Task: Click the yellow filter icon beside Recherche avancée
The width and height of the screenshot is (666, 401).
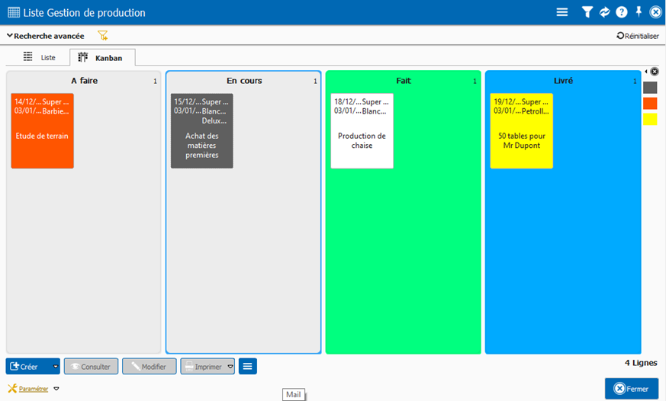Action: pyautogui.click(x=103, y=36)
